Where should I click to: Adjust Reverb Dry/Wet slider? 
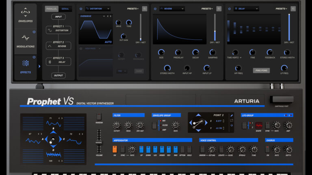point(215,27)
